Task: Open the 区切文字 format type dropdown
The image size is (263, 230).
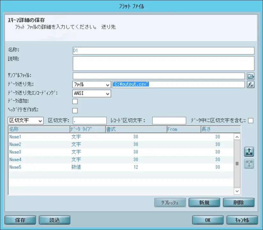Action: (26, 120)
